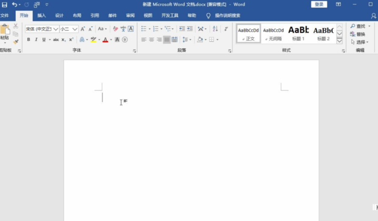
Task: Apply the red font color button
Action: coord(105,40)
